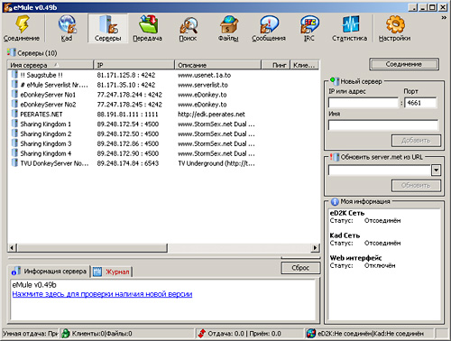Select the Sharing Kingdom 2 row
Screen dimensions: 451x341
click(163, 134)
